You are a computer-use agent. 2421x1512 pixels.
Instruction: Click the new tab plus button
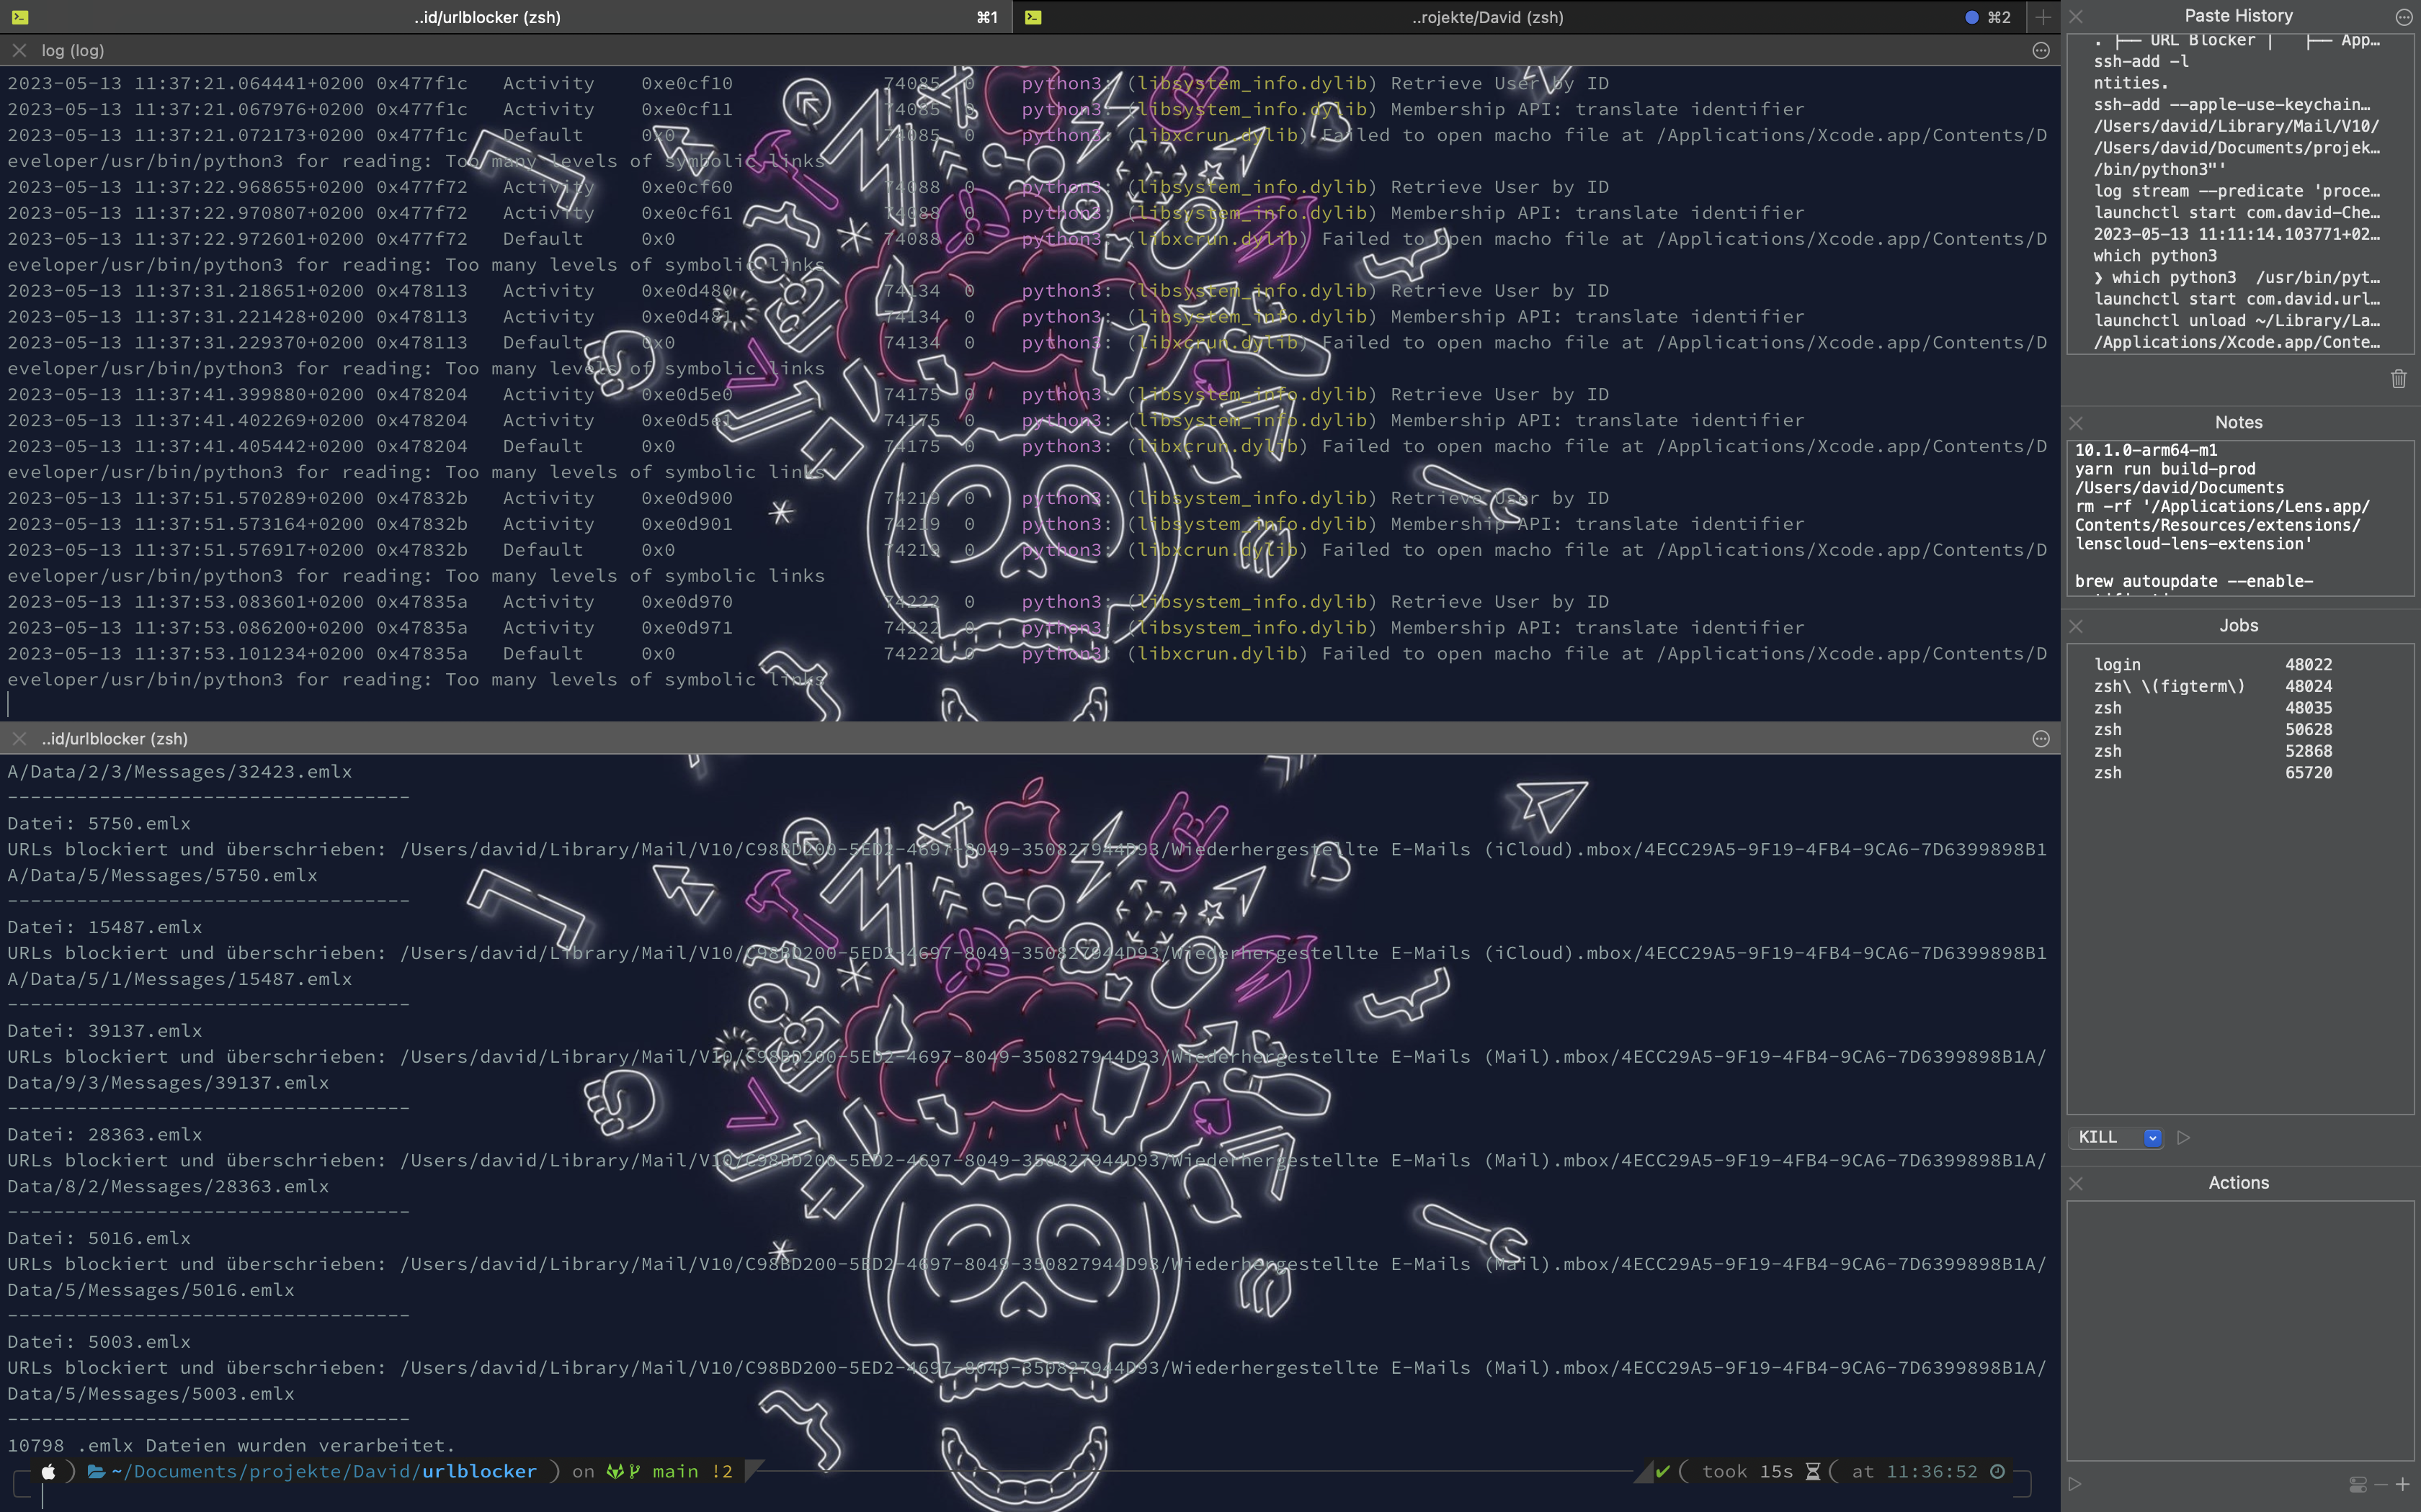pos(2043,17)
